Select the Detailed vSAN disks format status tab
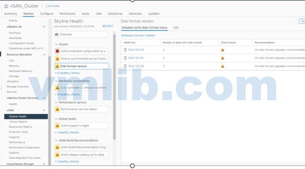The width and height of the screenshot is (305, 169). click(x=145, y=28)
